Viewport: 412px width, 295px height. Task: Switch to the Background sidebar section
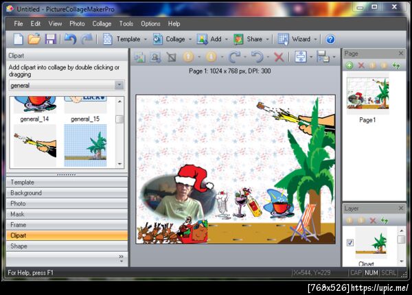coord(67,193)
